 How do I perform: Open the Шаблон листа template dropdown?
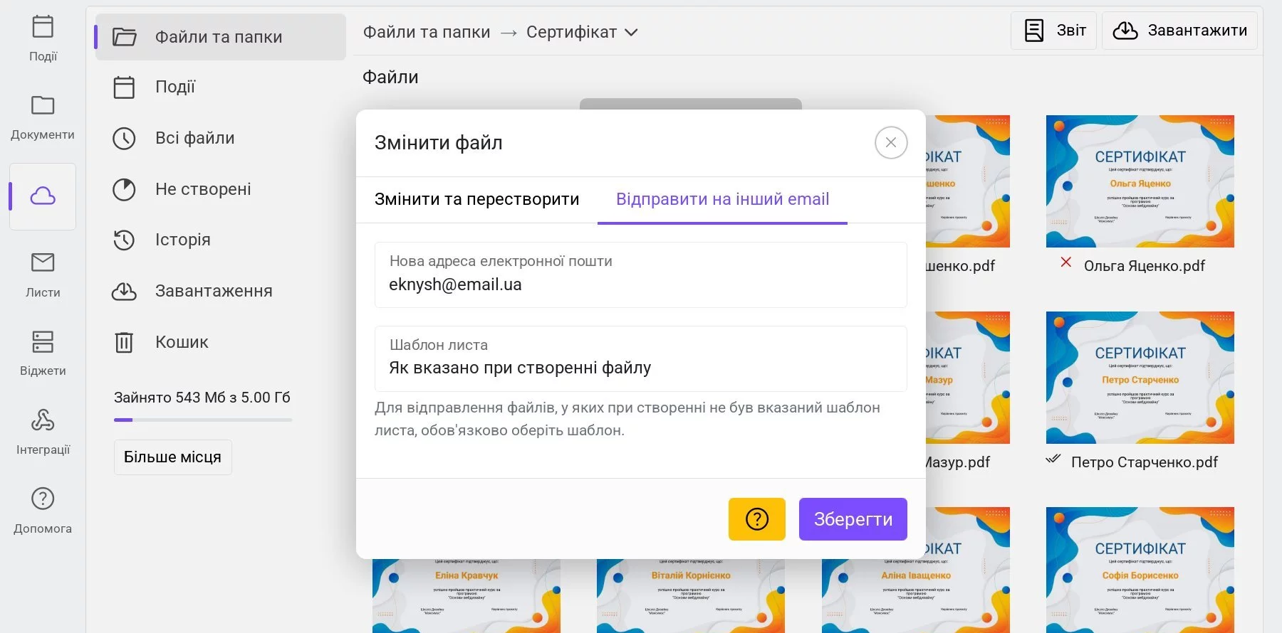tap(641, 358)
